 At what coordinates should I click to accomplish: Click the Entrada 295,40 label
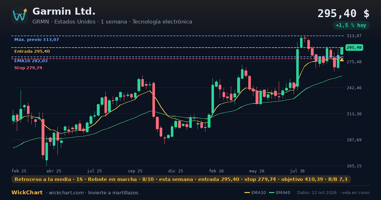pyautogui.click(x=32, y=51)
